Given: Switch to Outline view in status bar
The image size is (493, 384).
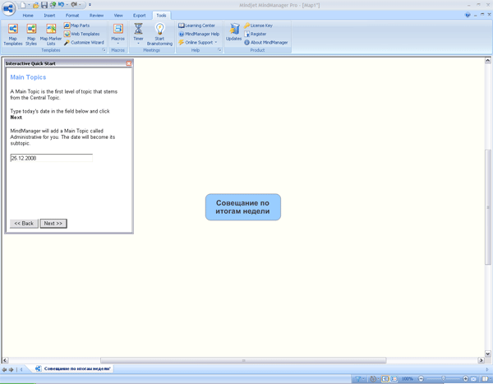Looking at the screenshot, I should [394, 378].
